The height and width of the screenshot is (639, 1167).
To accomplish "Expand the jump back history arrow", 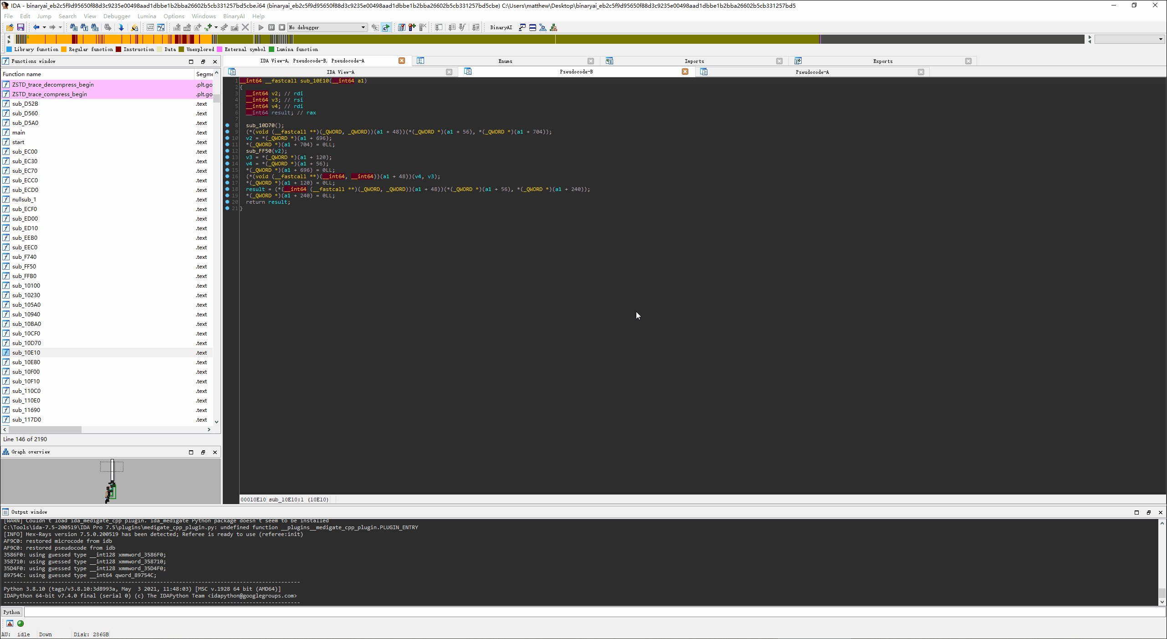I will 44,27.
